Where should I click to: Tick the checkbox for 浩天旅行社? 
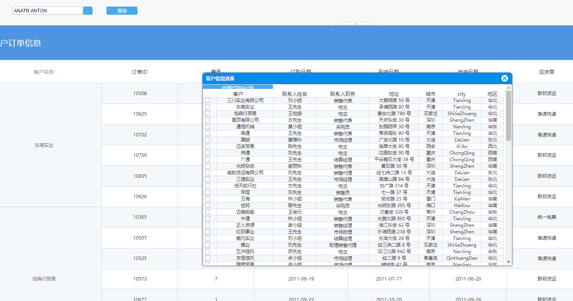(x=208, y=186)
